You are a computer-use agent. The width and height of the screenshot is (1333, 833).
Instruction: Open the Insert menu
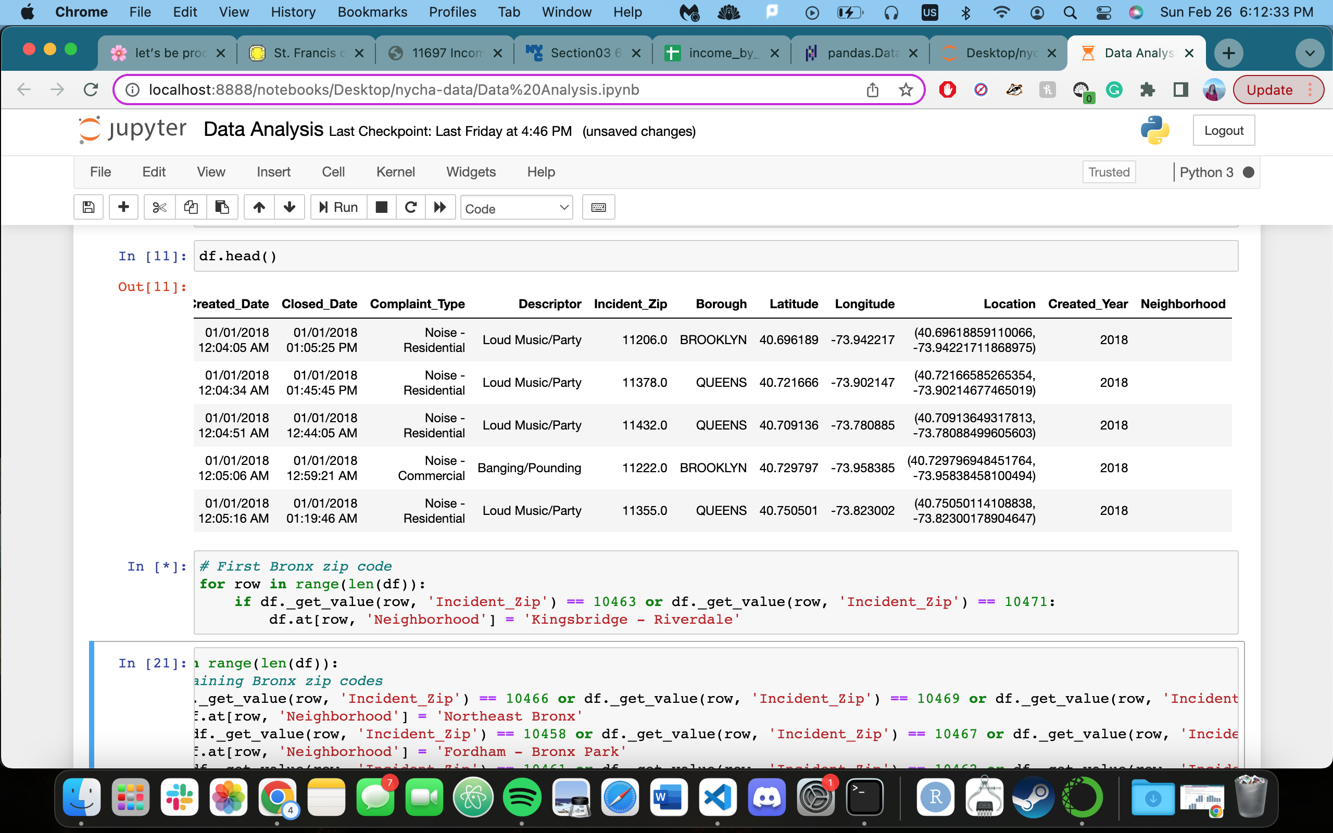274,172
